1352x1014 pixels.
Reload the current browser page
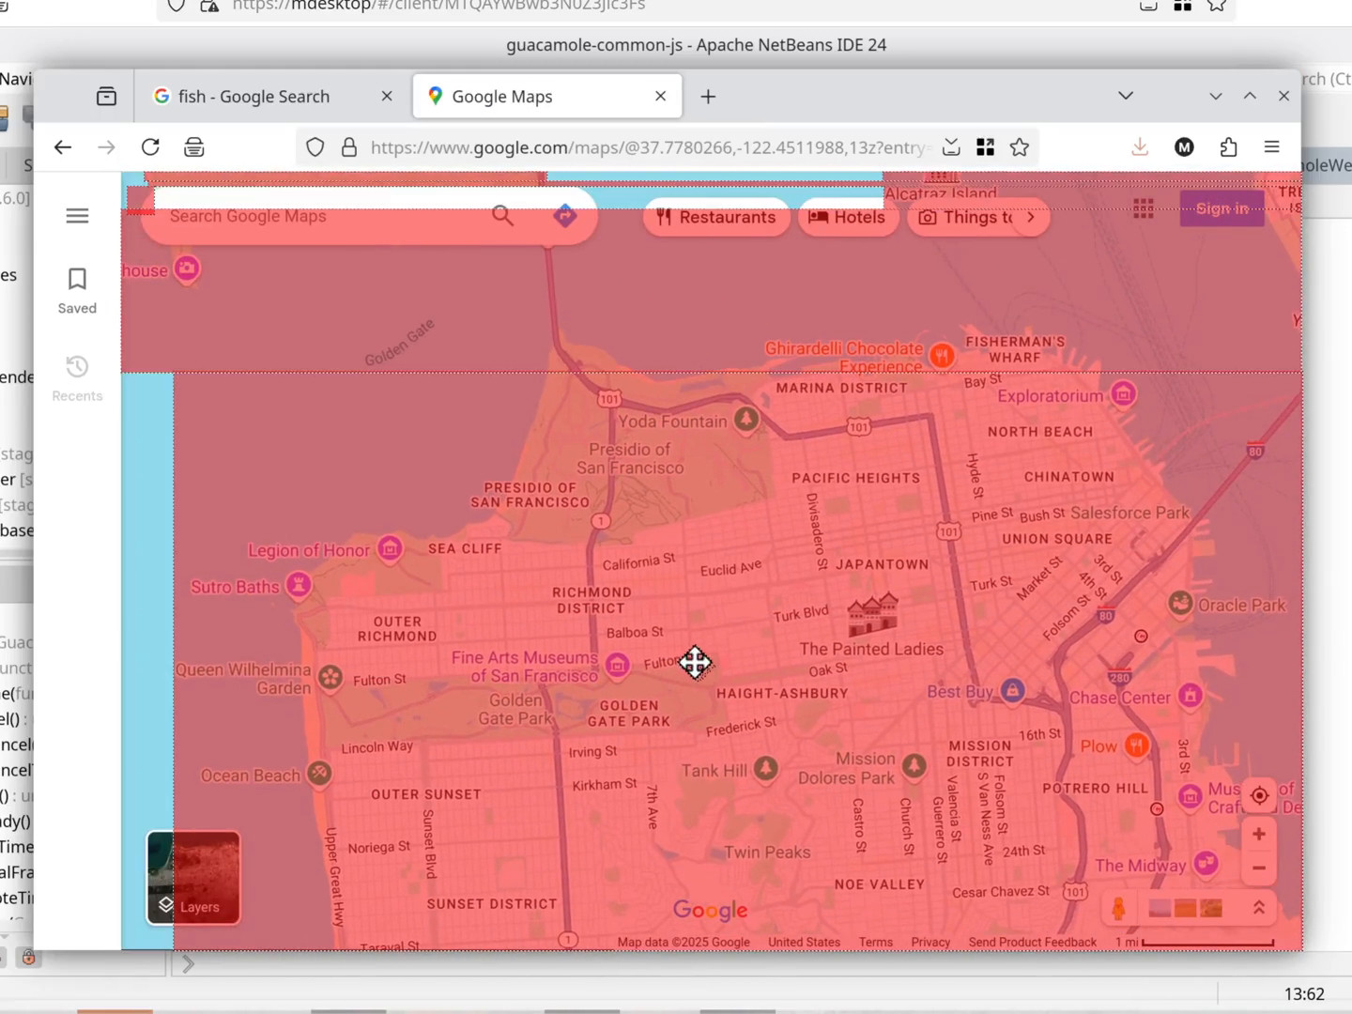point(150,147)
